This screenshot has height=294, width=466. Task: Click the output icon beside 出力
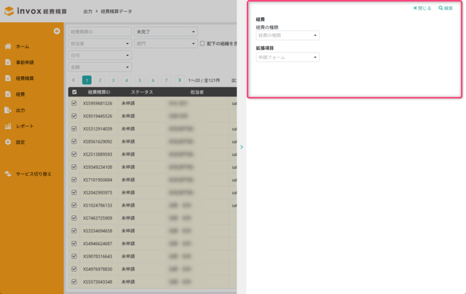click(8, 110)
